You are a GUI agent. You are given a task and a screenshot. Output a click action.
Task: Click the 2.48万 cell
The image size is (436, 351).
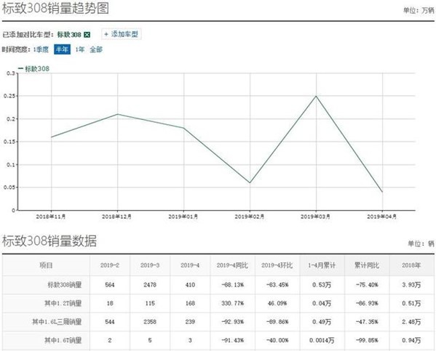point(411,322)
